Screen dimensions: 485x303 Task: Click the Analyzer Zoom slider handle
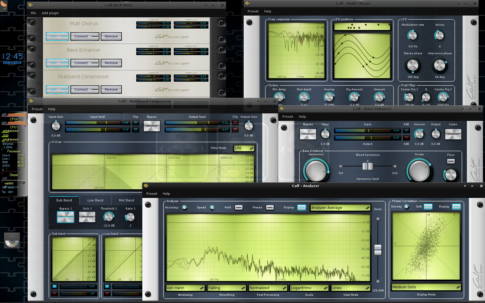coord(378,250)
